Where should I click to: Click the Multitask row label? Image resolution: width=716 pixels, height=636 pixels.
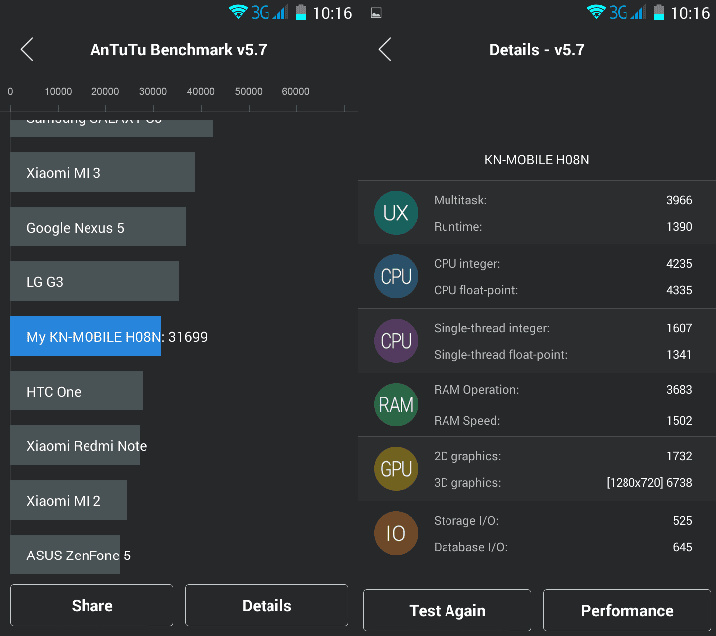coord(460,200)
